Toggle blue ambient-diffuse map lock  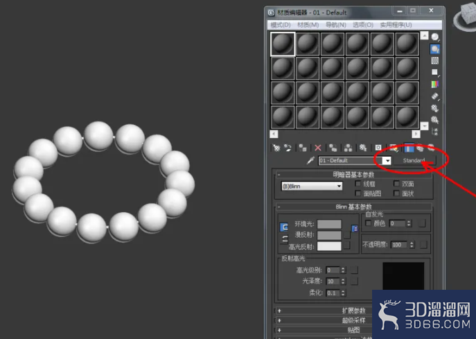tap(355, 229)
